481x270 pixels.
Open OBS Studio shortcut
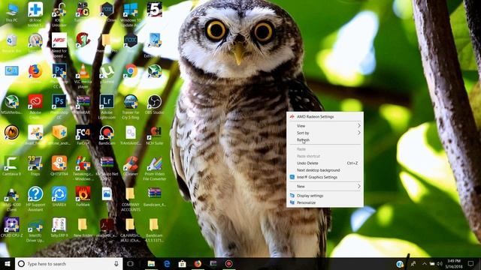click(x=155, y=104)
